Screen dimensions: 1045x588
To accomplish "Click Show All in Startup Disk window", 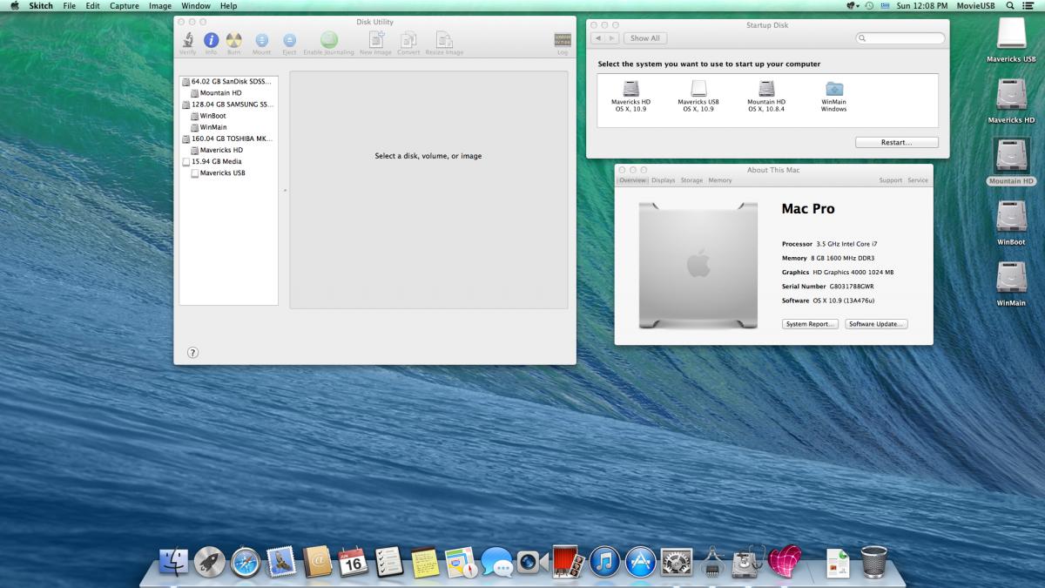I will coord(645,38).
